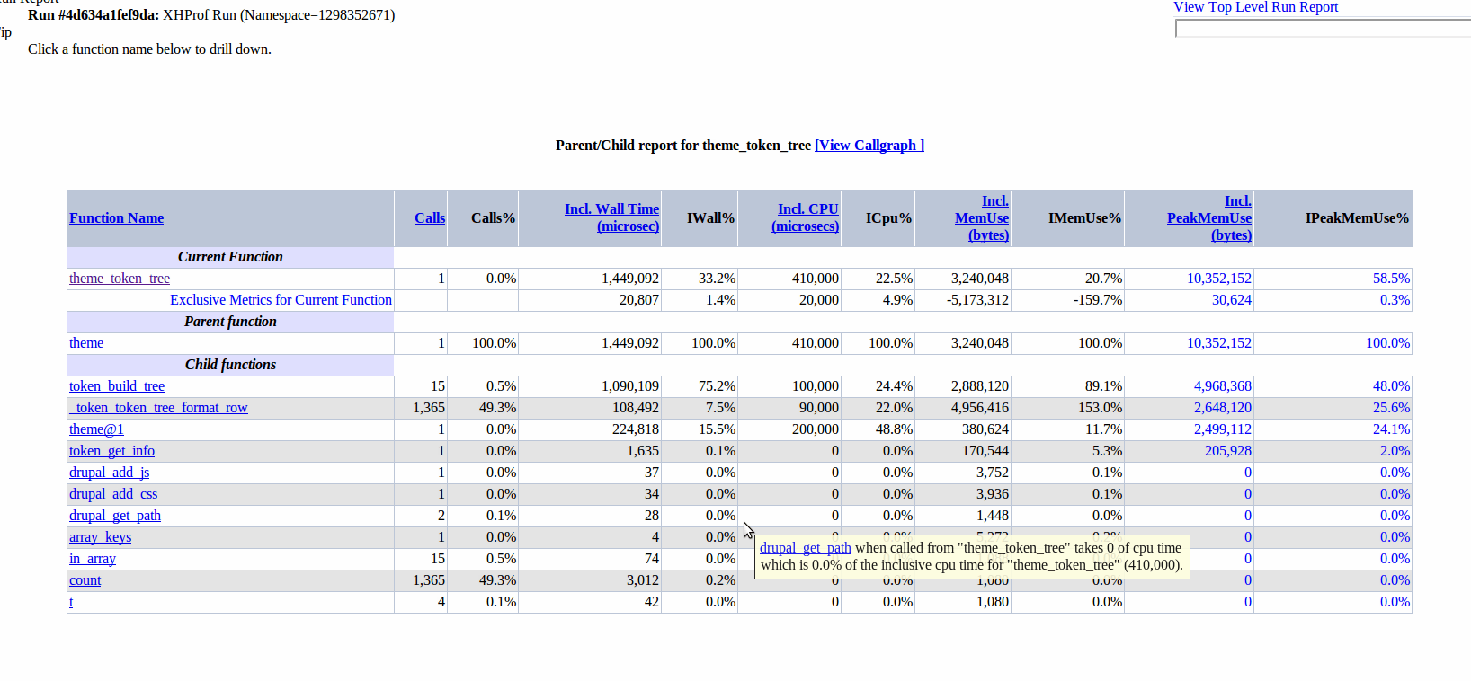Click MemUse 3,752 in drupal_add_js row
1471x681 pixels.
(x=993, y=473)
